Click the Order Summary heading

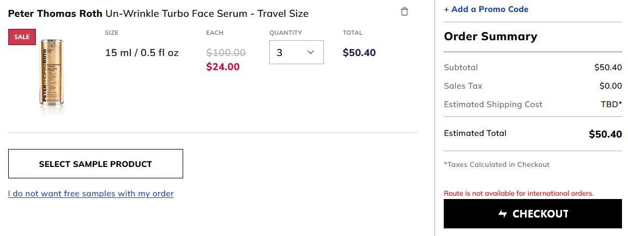490,36
